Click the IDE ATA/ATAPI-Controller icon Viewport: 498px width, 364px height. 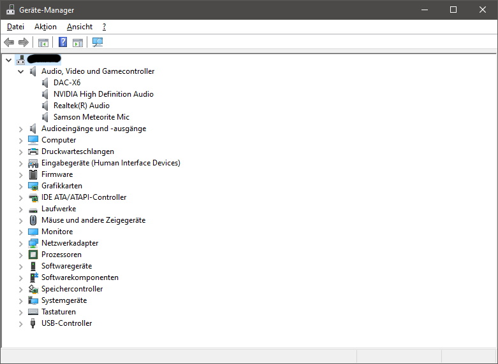coord(33,197)
